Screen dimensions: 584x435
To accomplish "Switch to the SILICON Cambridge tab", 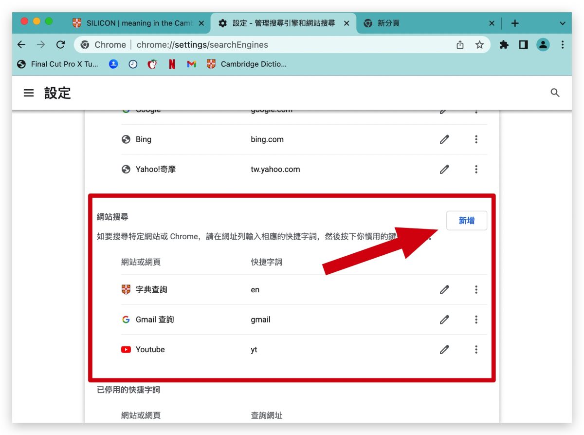I will [x=138, y=23].
